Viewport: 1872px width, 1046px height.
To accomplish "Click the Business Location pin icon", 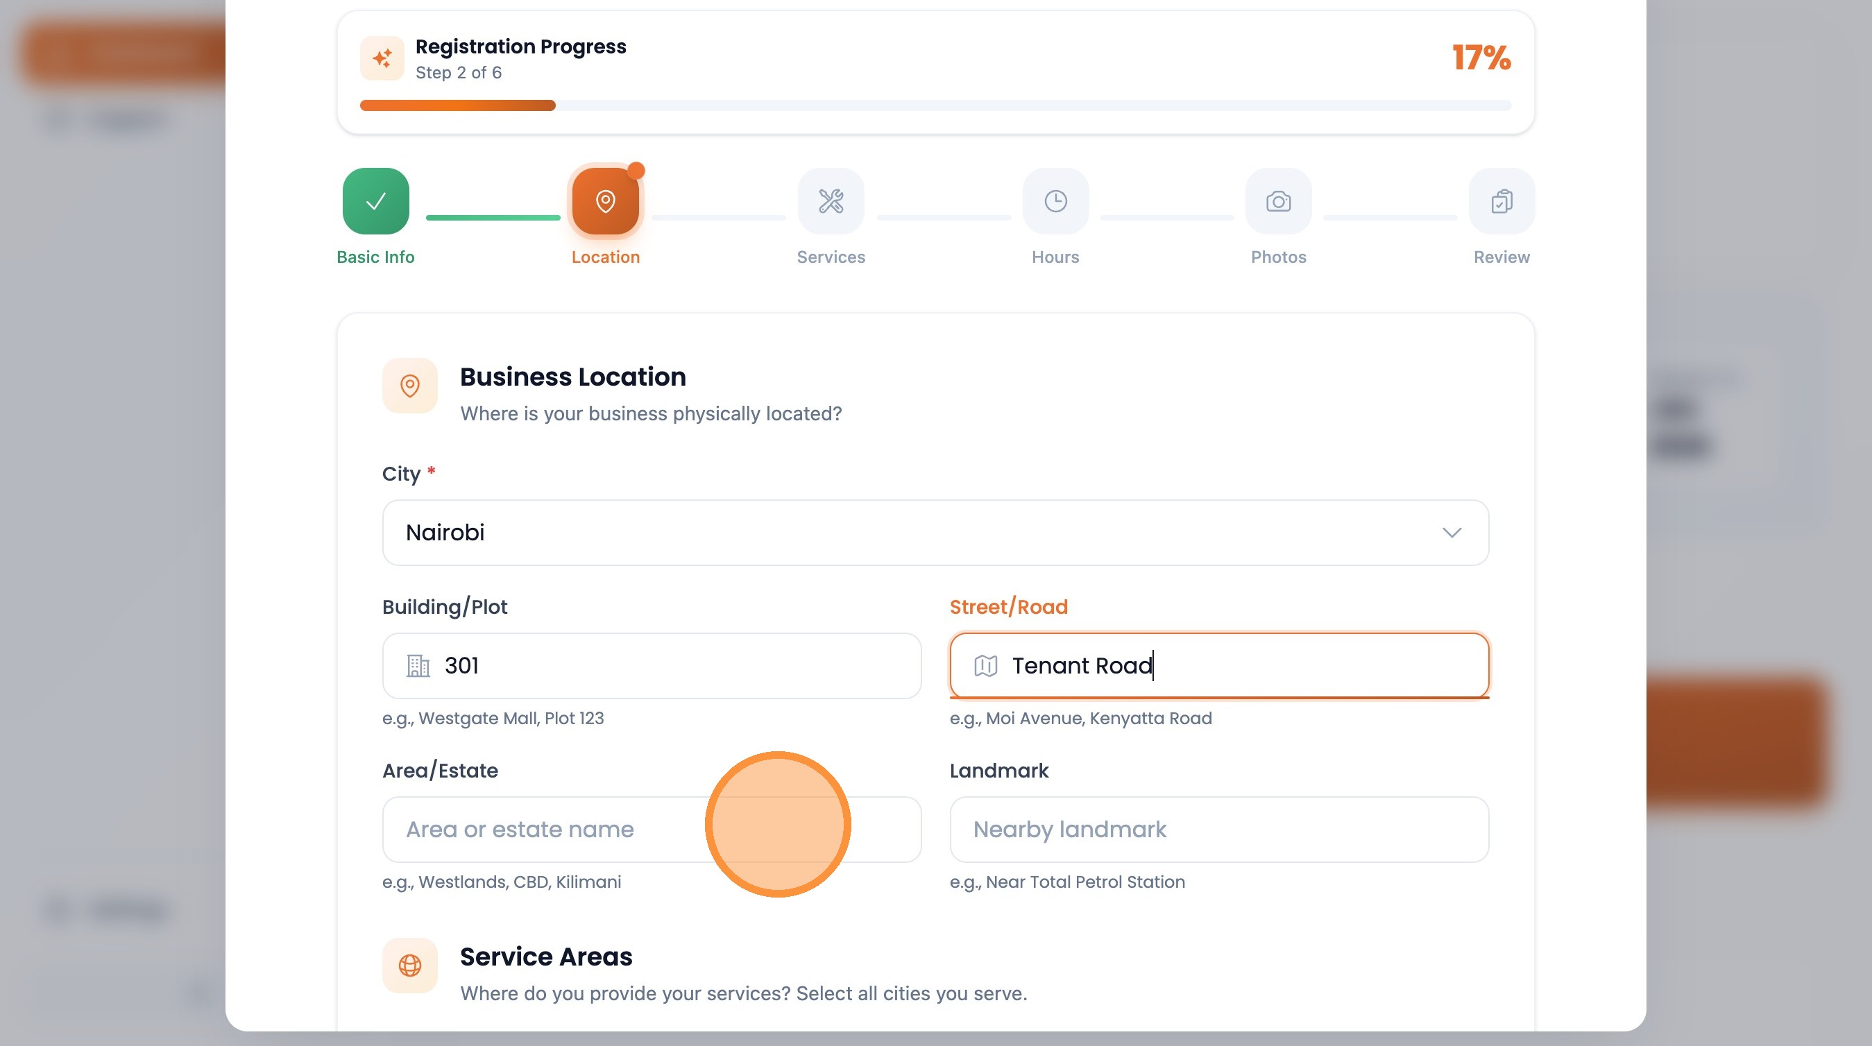I will click(x=410, y=386).
